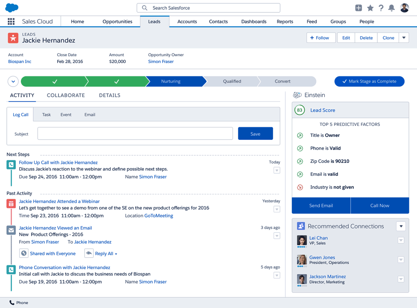Click the Shared with Everyone globe icon

[x=24, y=253]
